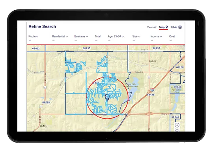Zoom in using the plus map control

177,125
